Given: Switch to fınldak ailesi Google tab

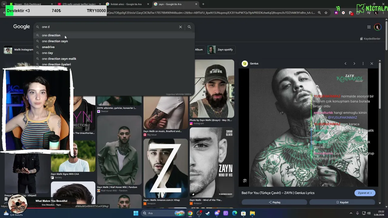Looking at the screenshot, I should [127, 4].
